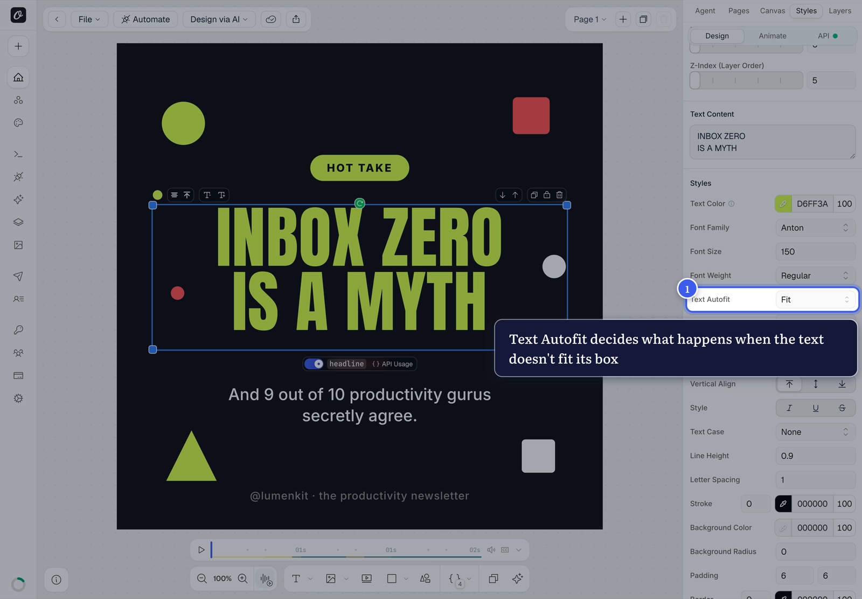Click the share/export icon in top bar
Screen dimensions: 862x599
pos(296,19)
